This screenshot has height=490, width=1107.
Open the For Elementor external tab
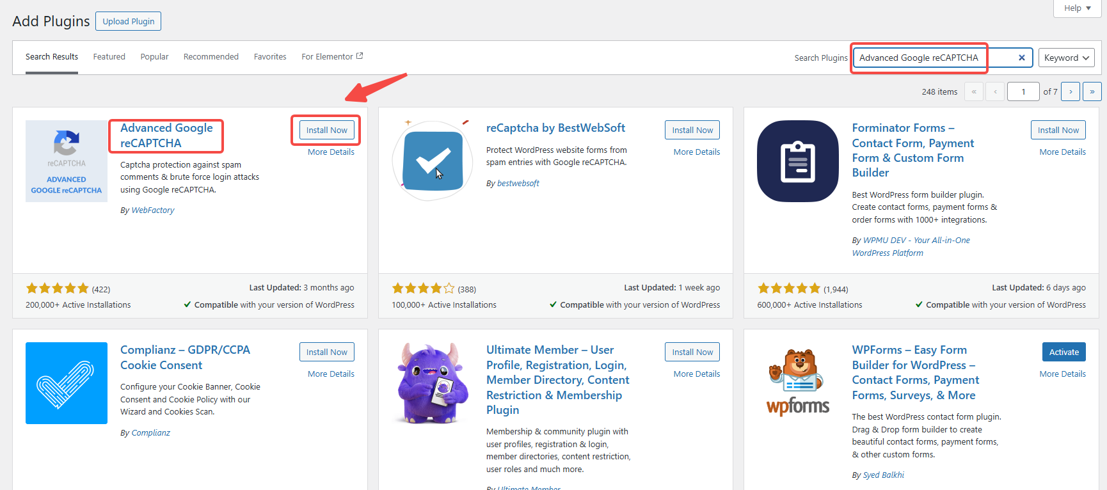[x=332, y=57]
